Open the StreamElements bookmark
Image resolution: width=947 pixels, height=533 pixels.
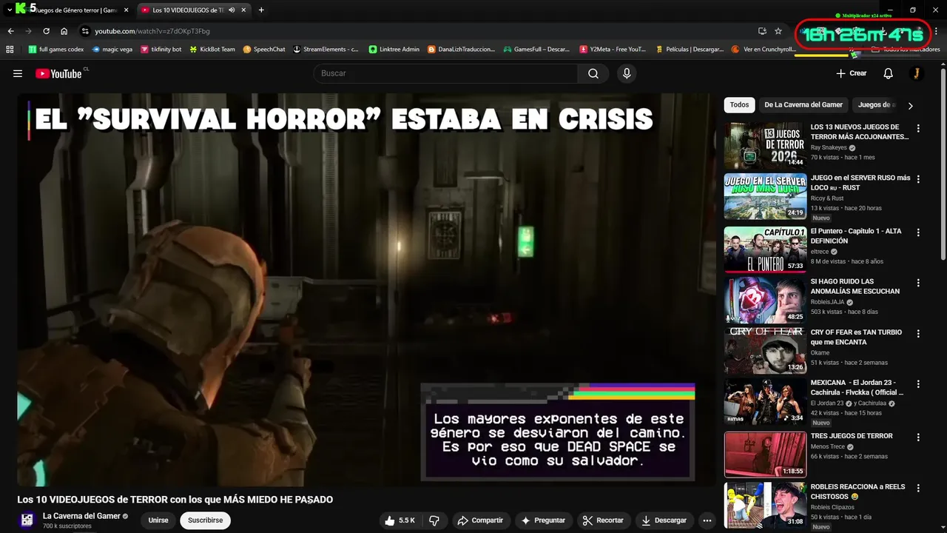[x=326, y=50]
